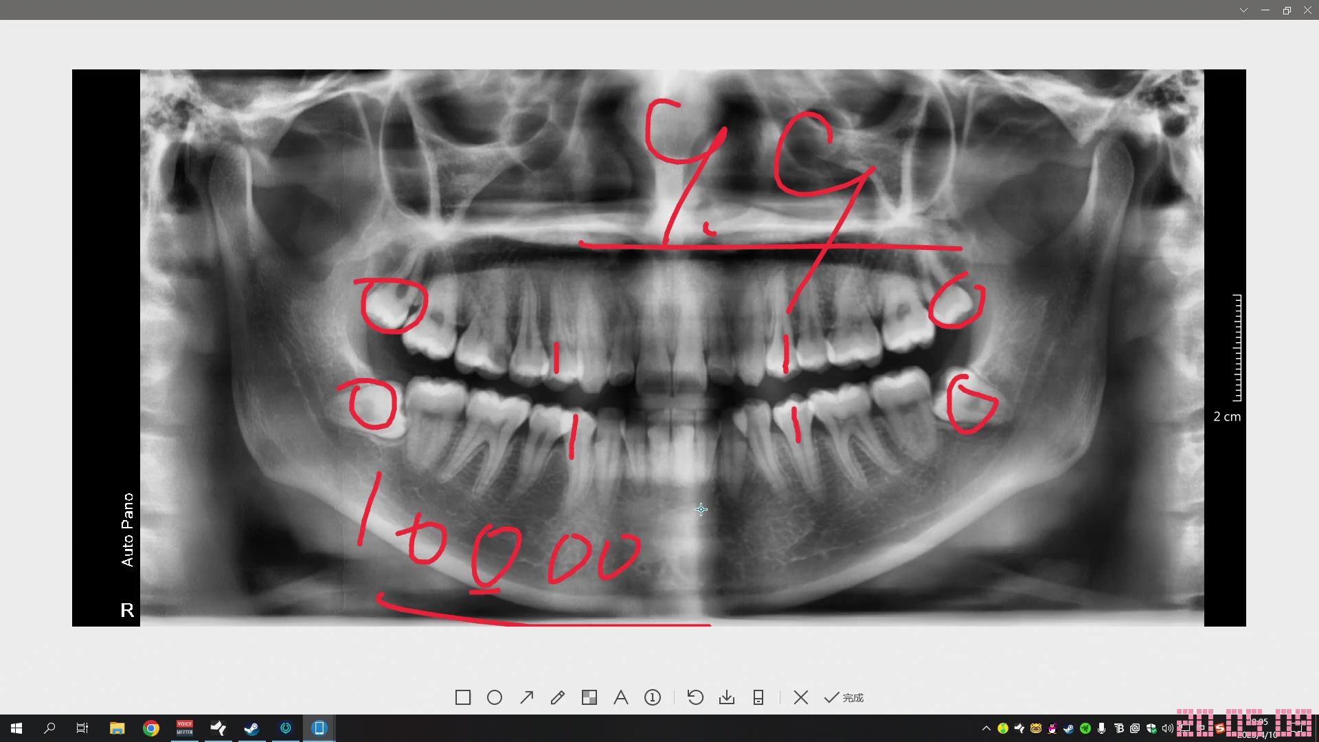Open Voicemeeter from the taskbar

pyautogui.click(x=185, y=728)
